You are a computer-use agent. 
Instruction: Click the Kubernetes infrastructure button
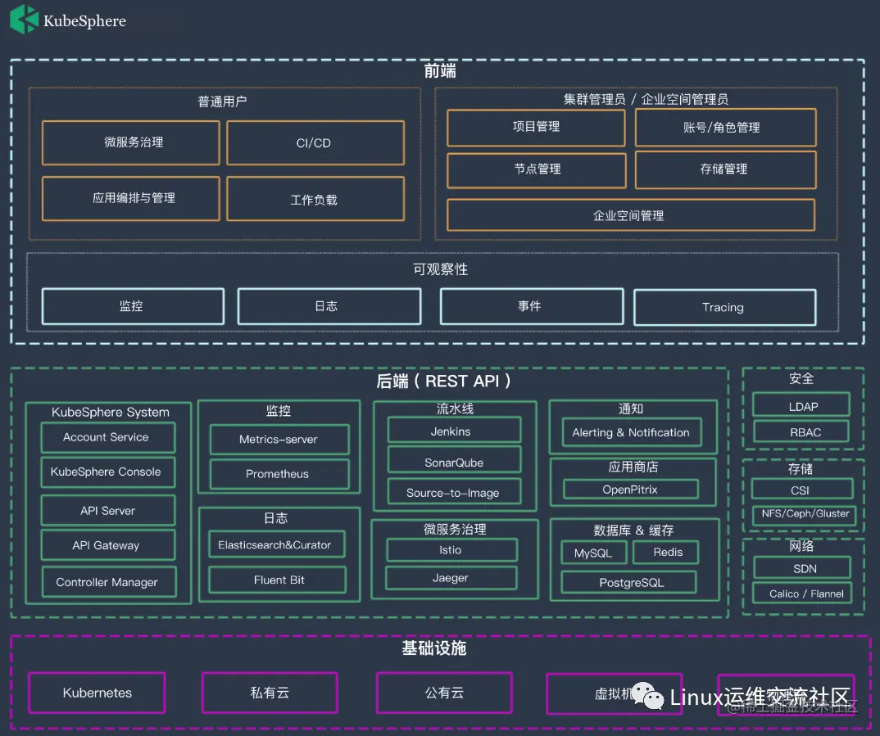[x=97, y=693]
